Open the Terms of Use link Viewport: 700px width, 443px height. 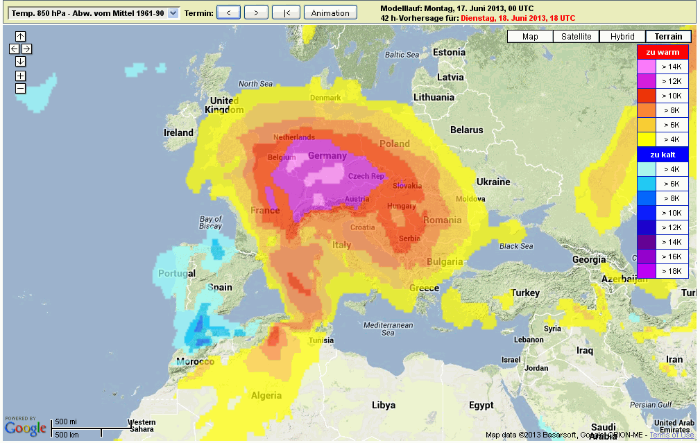pos(672,435)
